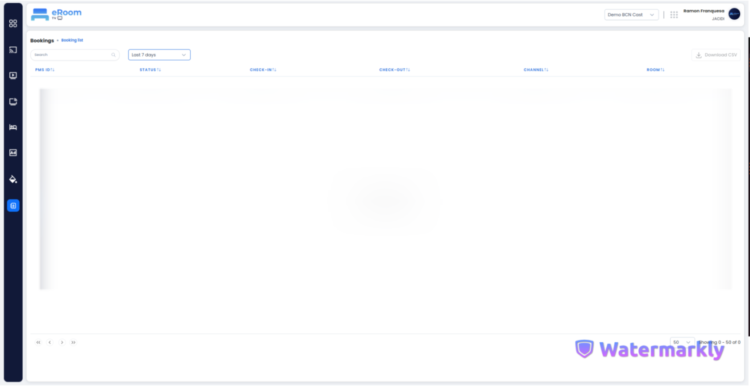Click the Ramon Franquesa user name

tap(704, 11)
